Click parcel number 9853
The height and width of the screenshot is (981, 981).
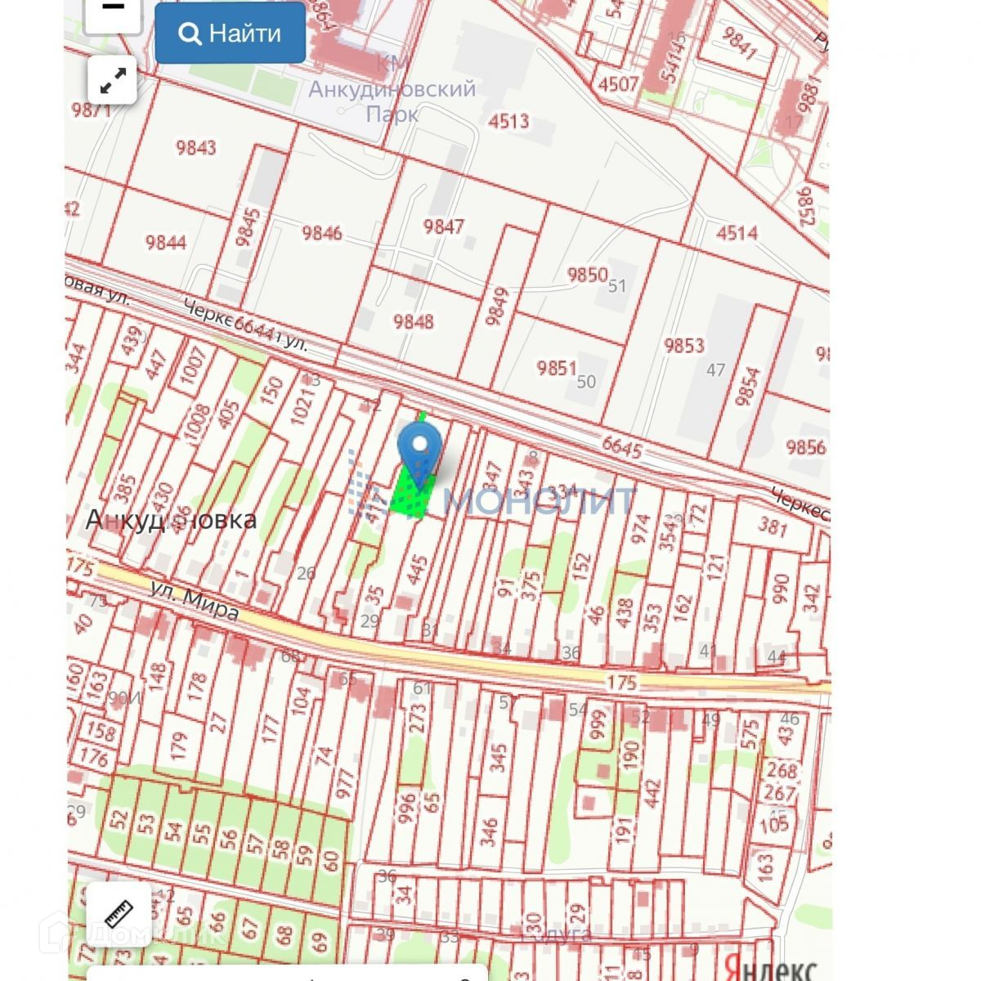pos(683,345)
